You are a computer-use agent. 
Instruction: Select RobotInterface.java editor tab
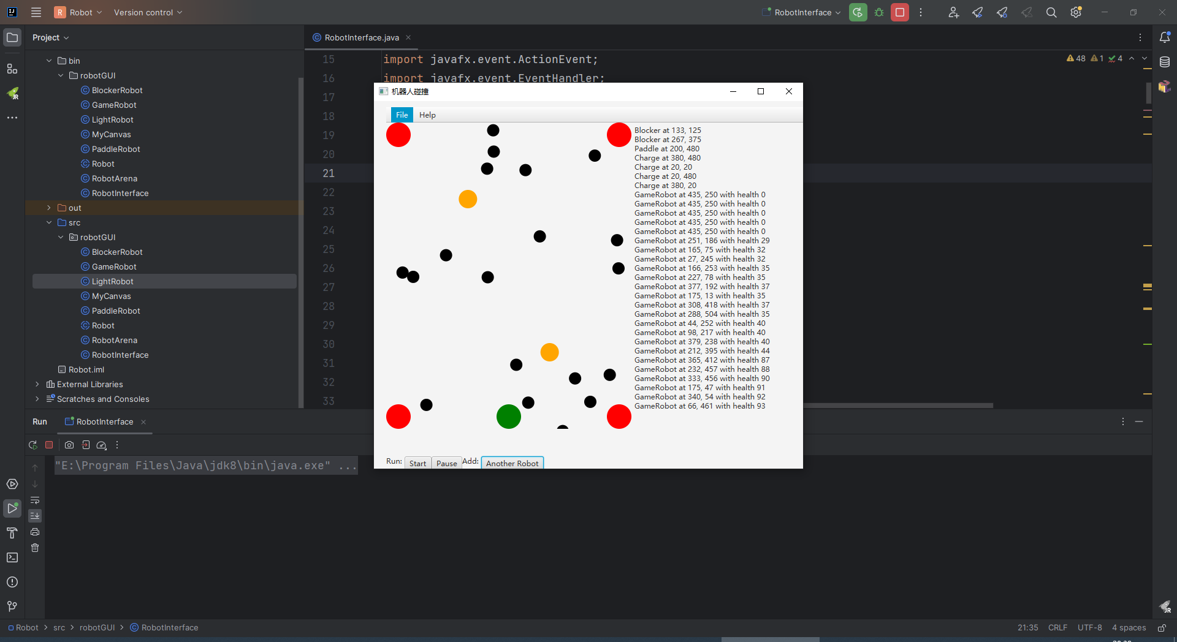coord(362,37)
